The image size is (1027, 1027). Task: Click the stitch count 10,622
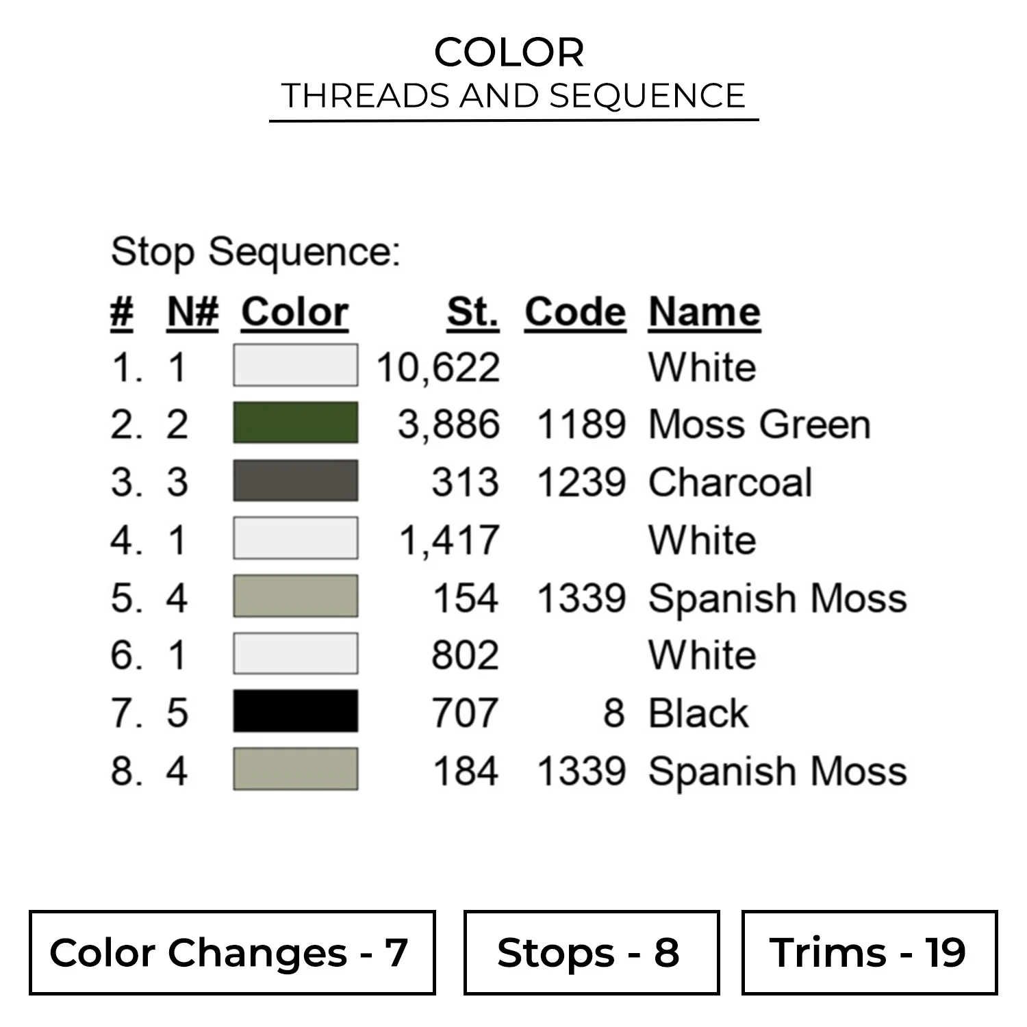(438, 367)
